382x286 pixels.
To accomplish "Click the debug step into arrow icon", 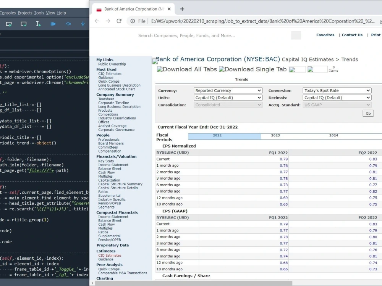I will tap(83, 24).
